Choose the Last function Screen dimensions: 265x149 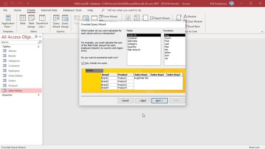pos(175,44)
